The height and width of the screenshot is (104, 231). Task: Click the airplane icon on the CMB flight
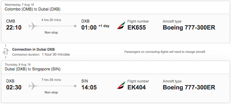click(x=33, y=26)
